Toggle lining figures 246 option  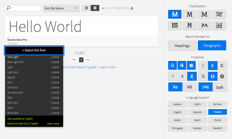tap(206, 87)
